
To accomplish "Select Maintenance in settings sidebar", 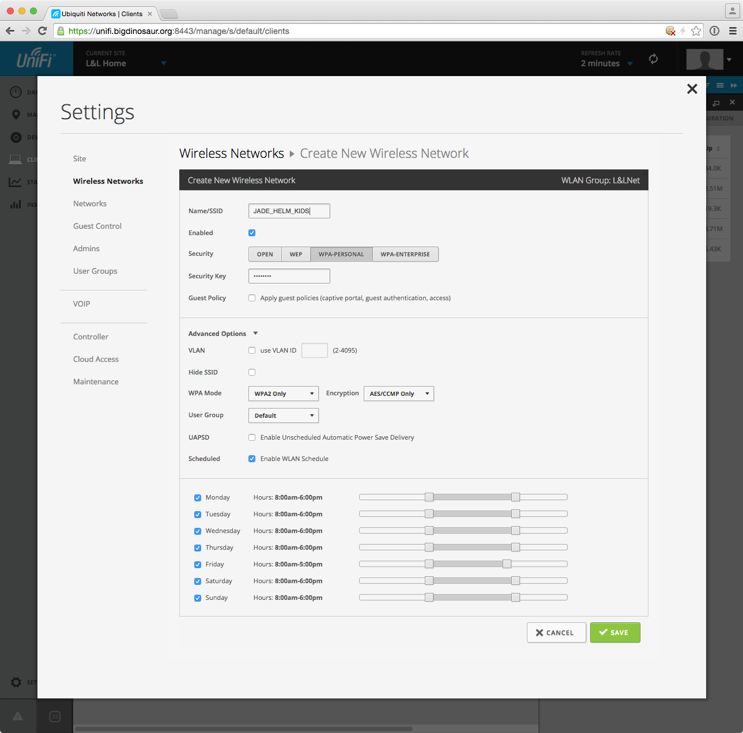I will tap(96, 381).
